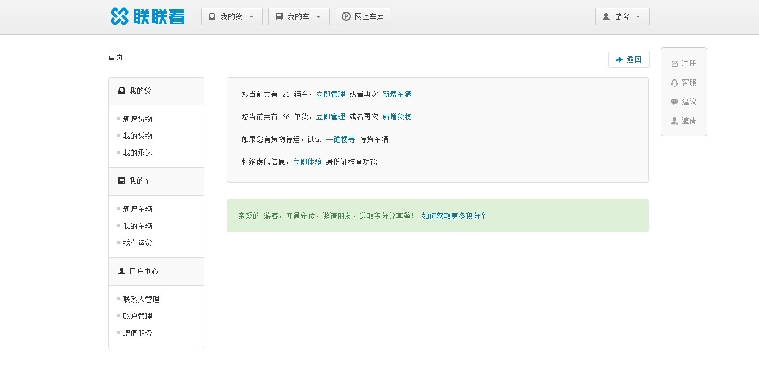This screenshot has width=759, height=373.
Task: Expand the 我的车 dropdown in top bar
Action: [x=299, y=17]
